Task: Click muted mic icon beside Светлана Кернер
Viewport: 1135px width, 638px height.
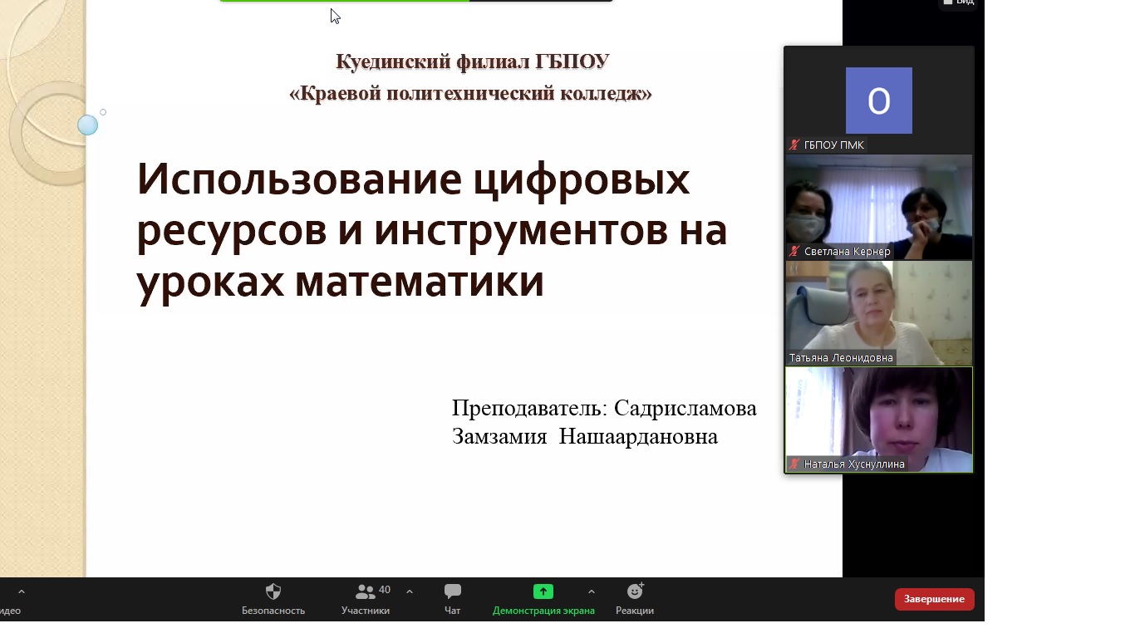Action: (x=794, y=251)
